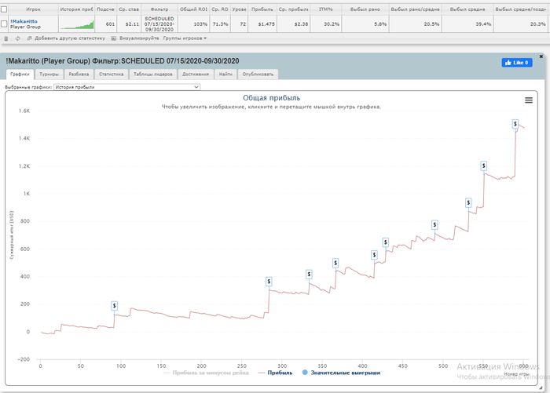Open the 'Таблицы лидеров' tab
Screen dimensions: 550x393
[153, 75]
